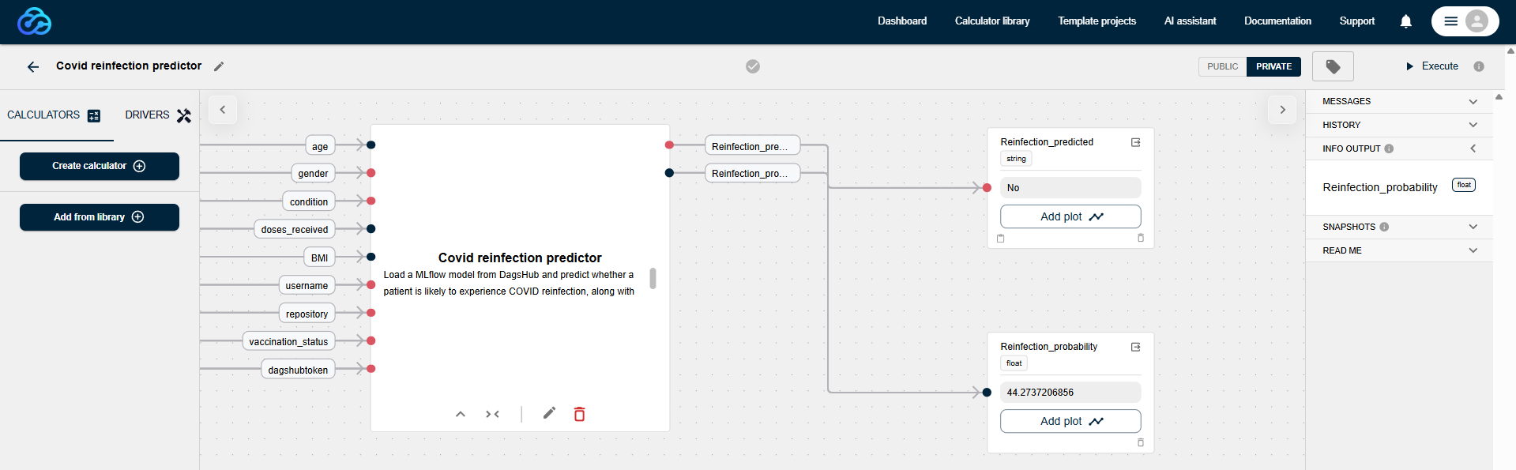1516x470 pixels.
Task: Open Dashboard in the top navigation
Action: point(902,21)
